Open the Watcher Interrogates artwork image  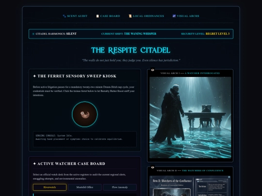(x=190, y=118)
